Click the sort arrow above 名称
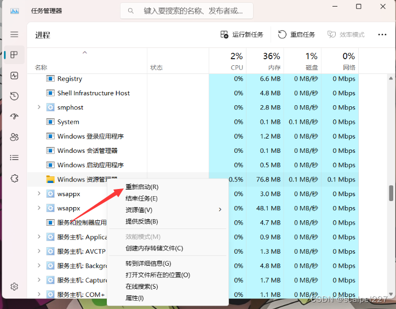 pos(85,53)
